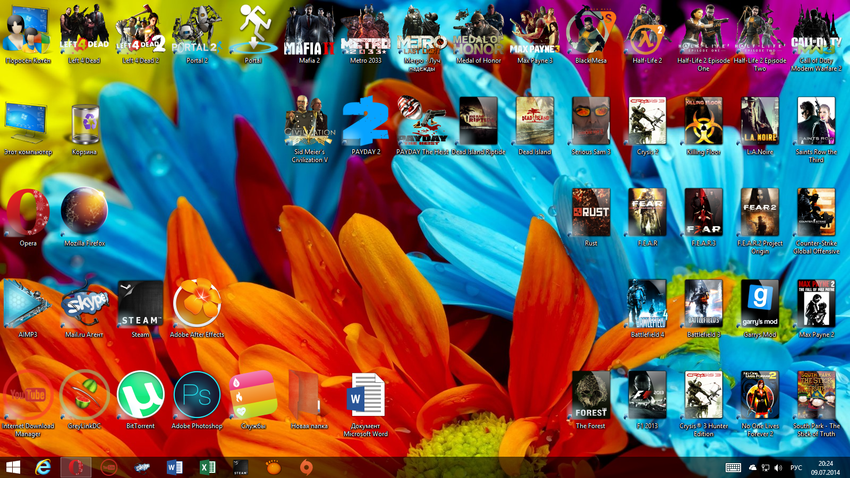Select Sid Meier's Civilization V icon
The width and height of the screenshot is (850, 478).
click(310, 121)
